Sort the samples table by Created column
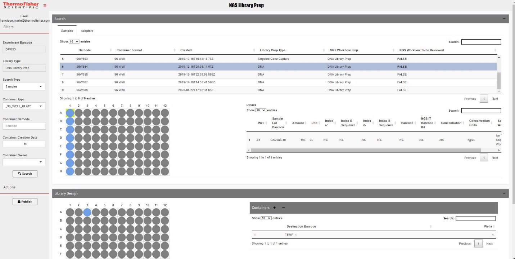This screenshot has width=515, height=259. 186,50
